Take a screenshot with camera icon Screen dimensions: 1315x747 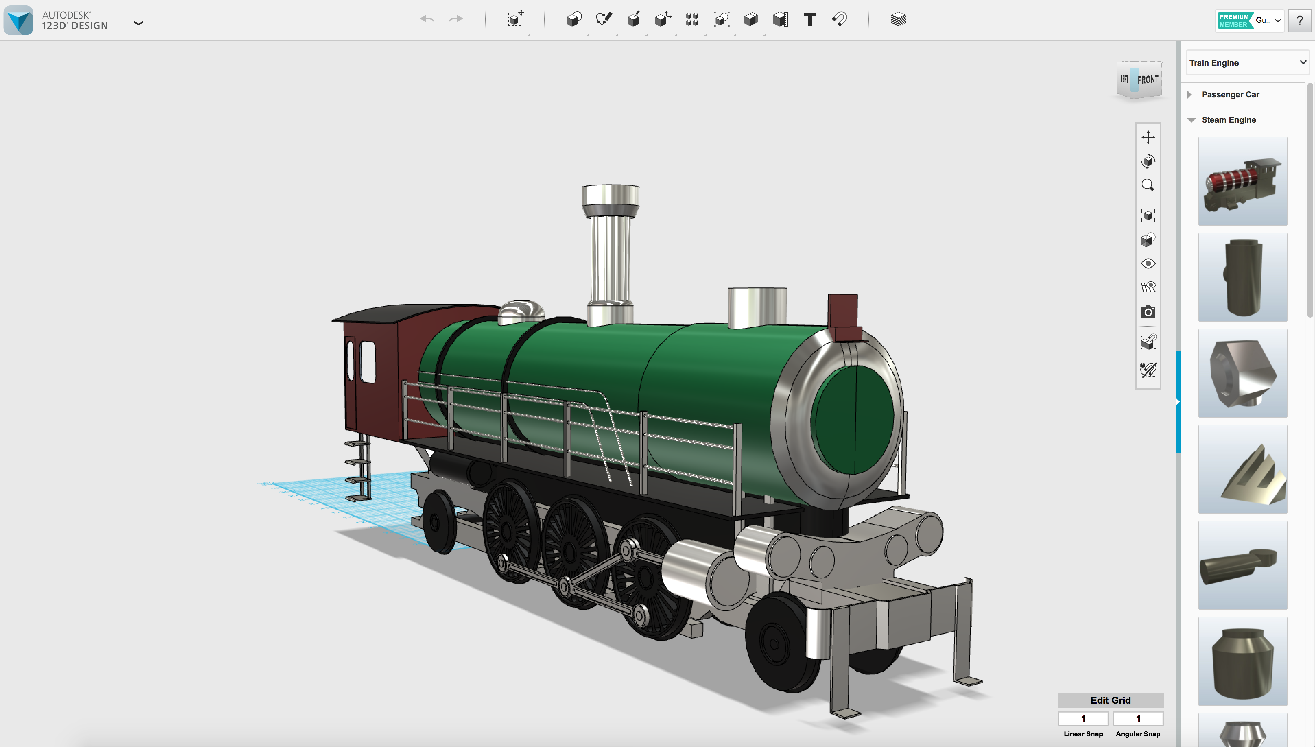pyautogui.click(x=1148, y=312)
